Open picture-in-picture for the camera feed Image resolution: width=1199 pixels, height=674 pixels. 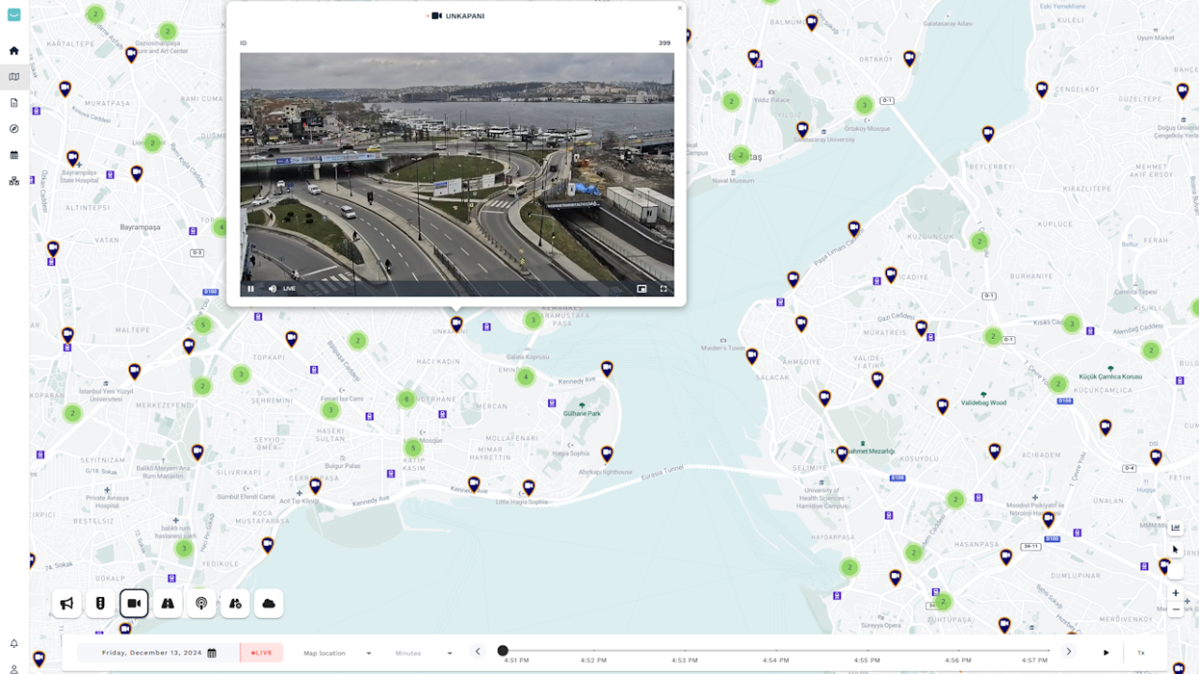[x=642, y=288]
